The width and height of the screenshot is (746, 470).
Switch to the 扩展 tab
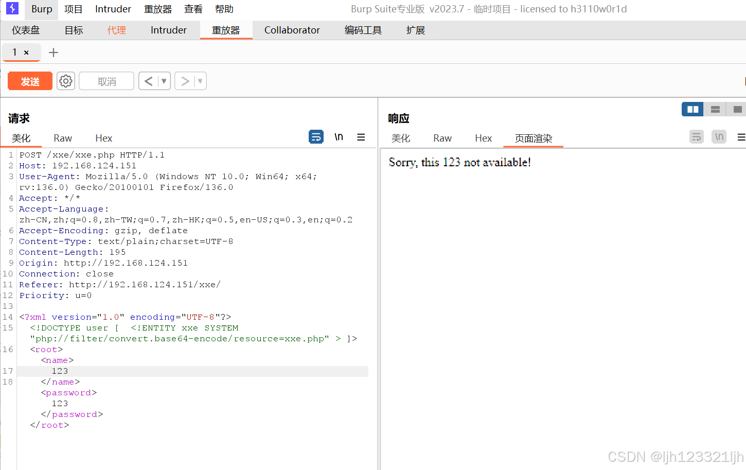tap(416, 30)
